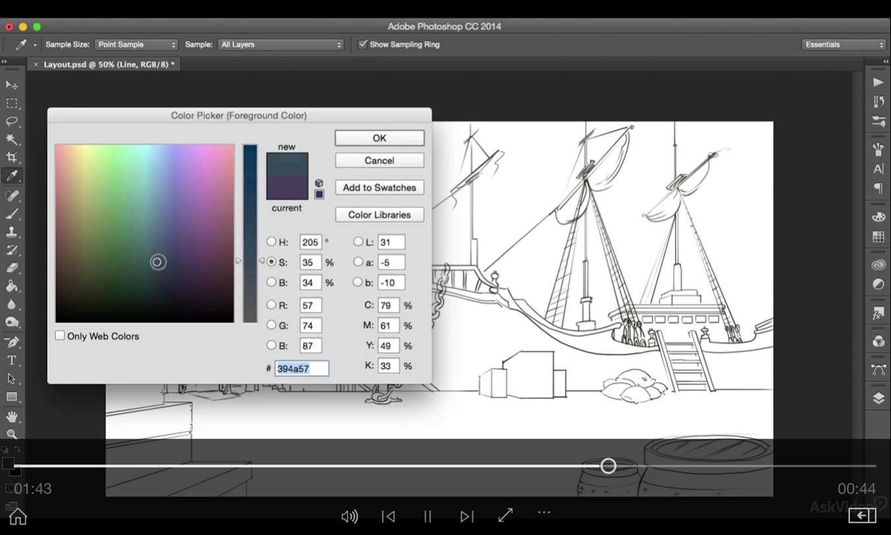Select the Magic Wand tool
Viewport: 891px width, 535px height.
point(12,139)
